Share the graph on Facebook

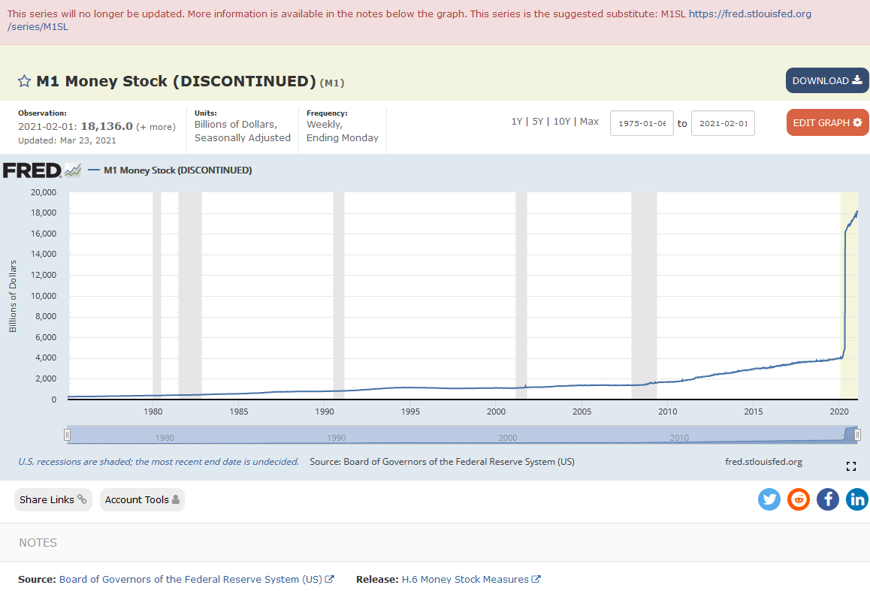tap(827, 499)
